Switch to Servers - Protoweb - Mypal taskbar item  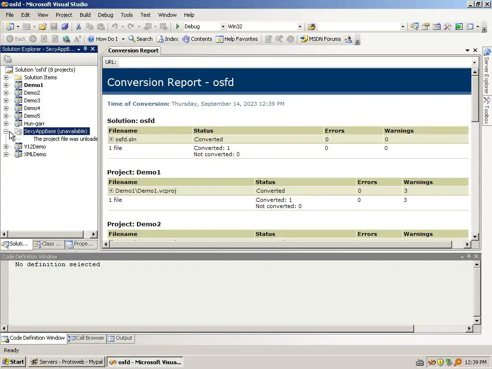[66, 362]
